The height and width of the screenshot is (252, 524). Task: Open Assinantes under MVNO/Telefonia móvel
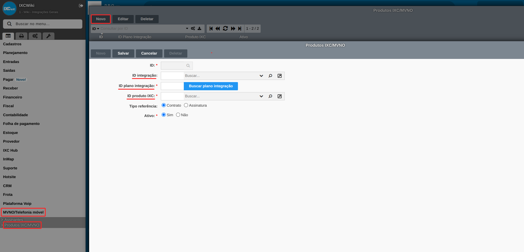click(x=14, y=220)
